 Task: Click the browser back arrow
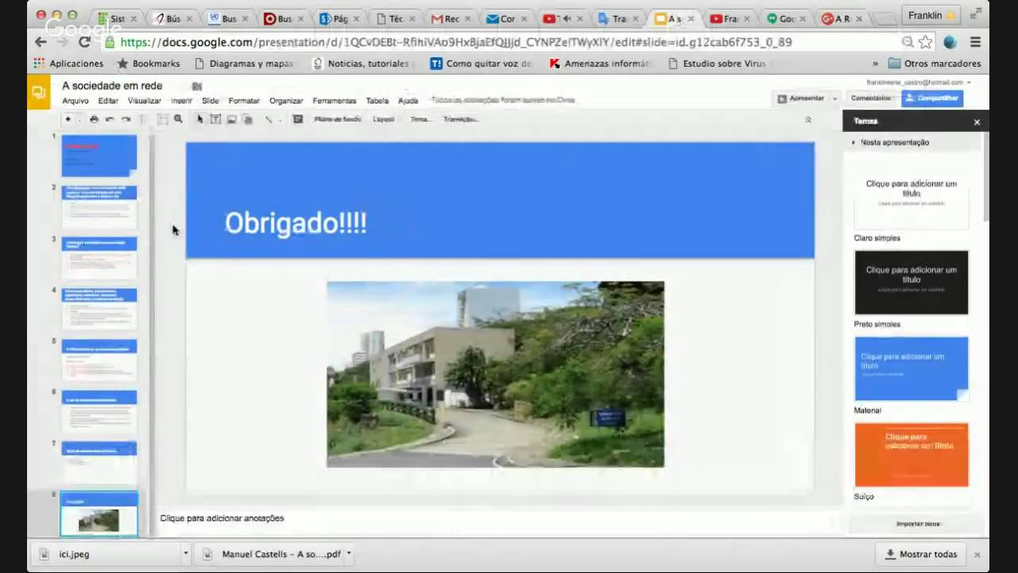click(x=41, y=42)
